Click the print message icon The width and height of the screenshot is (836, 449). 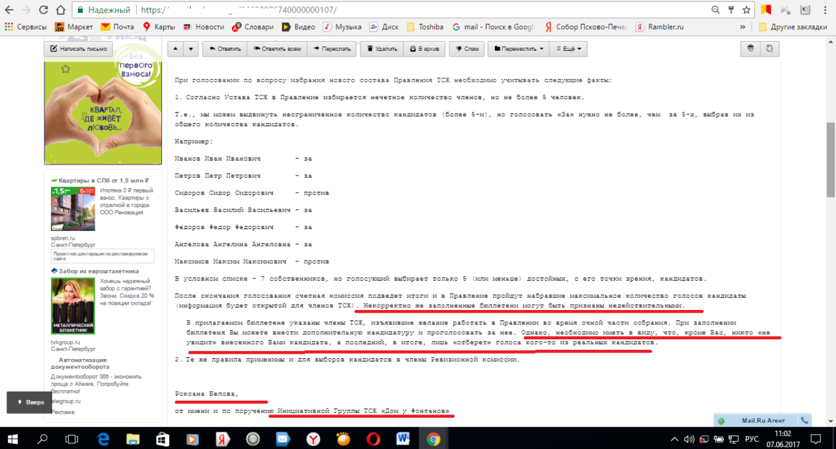[x=750, y=48]
